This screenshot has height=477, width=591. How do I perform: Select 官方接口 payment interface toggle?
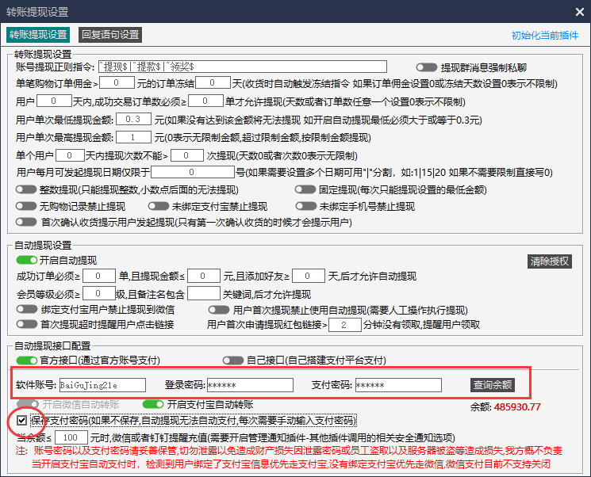tap(26, 361)
